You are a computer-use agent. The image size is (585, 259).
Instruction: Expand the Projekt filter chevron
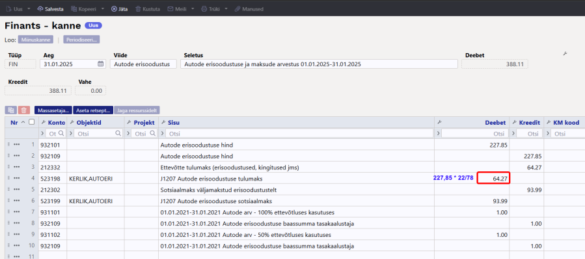click(129, 133)
